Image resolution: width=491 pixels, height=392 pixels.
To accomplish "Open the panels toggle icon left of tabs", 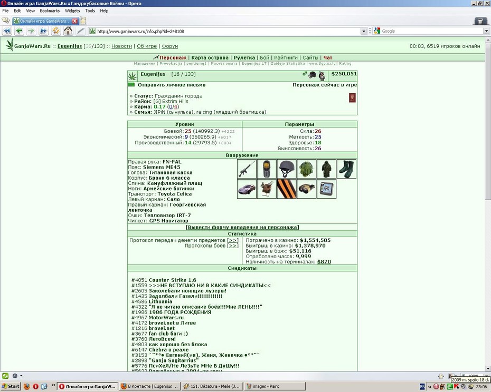I will pos(6,21).
